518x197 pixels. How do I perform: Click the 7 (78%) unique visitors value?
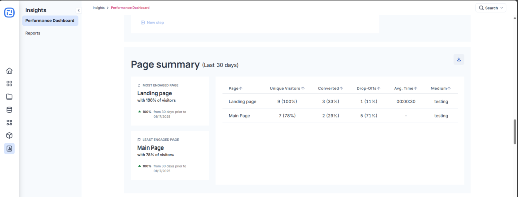(287, 116)
